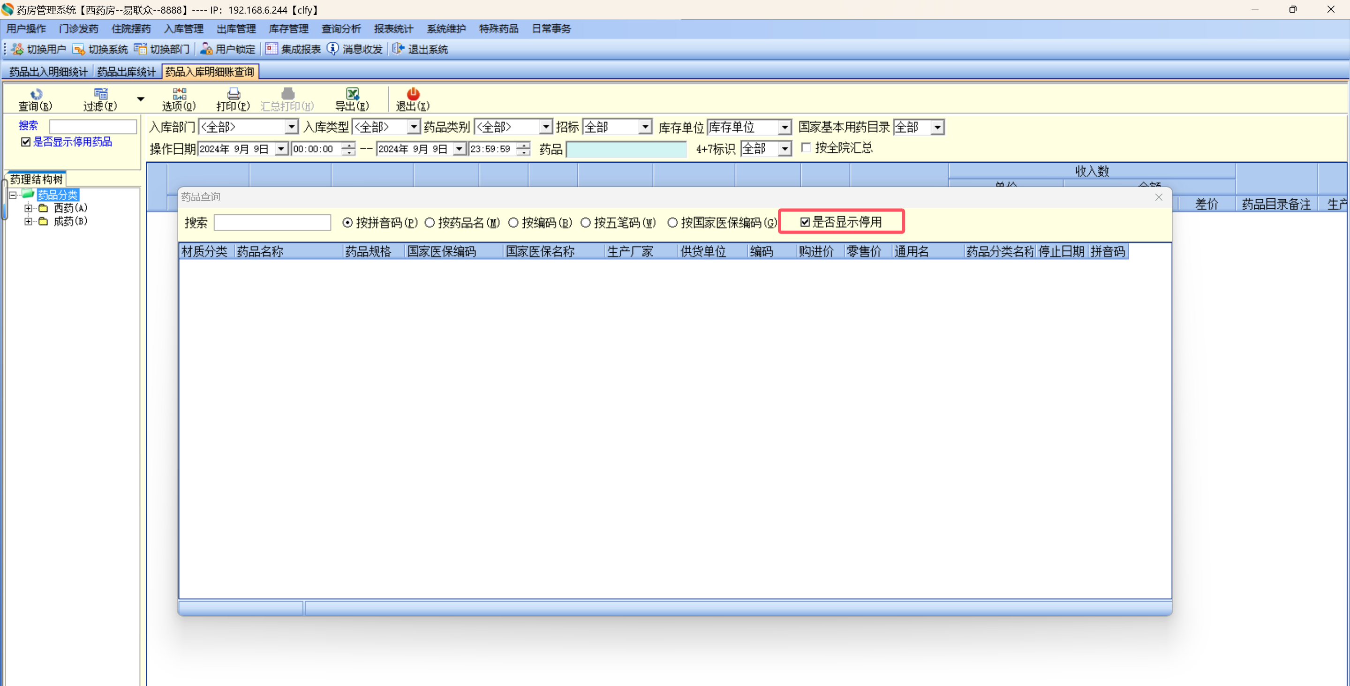The height and width of the screenshot is (686, 1350).
Task: Click the 打印(P) printer icon
Action: pos(234,94)
